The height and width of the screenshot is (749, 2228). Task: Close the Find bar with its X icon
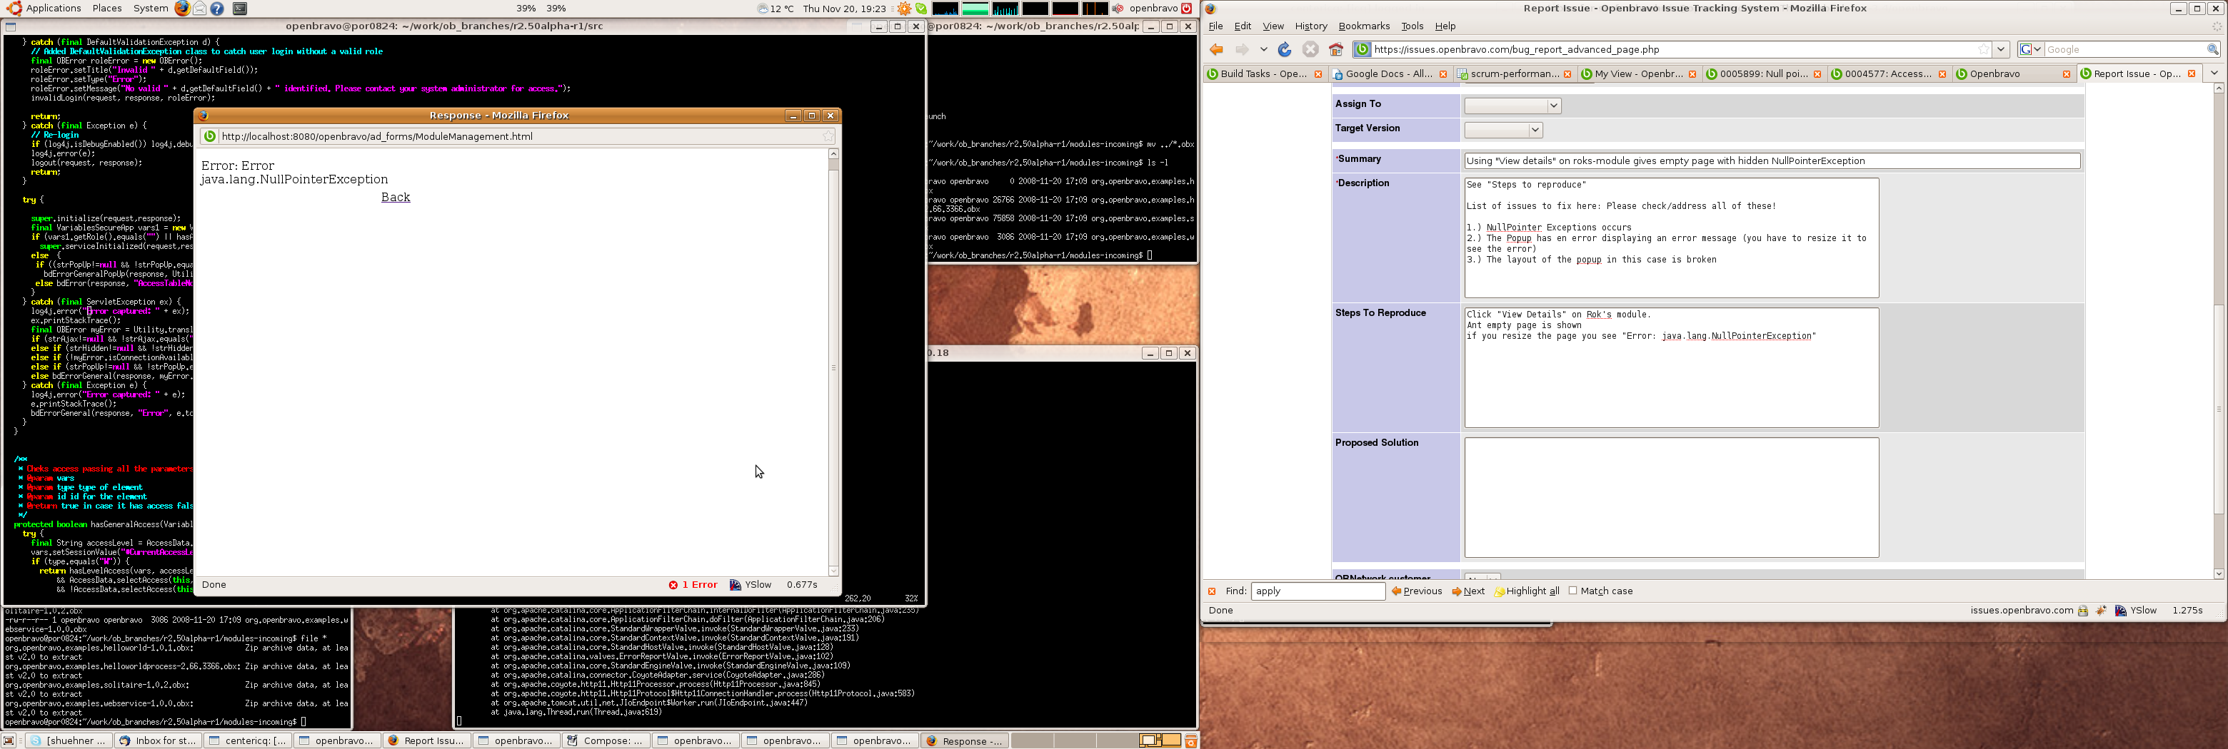pos(1212,592)
